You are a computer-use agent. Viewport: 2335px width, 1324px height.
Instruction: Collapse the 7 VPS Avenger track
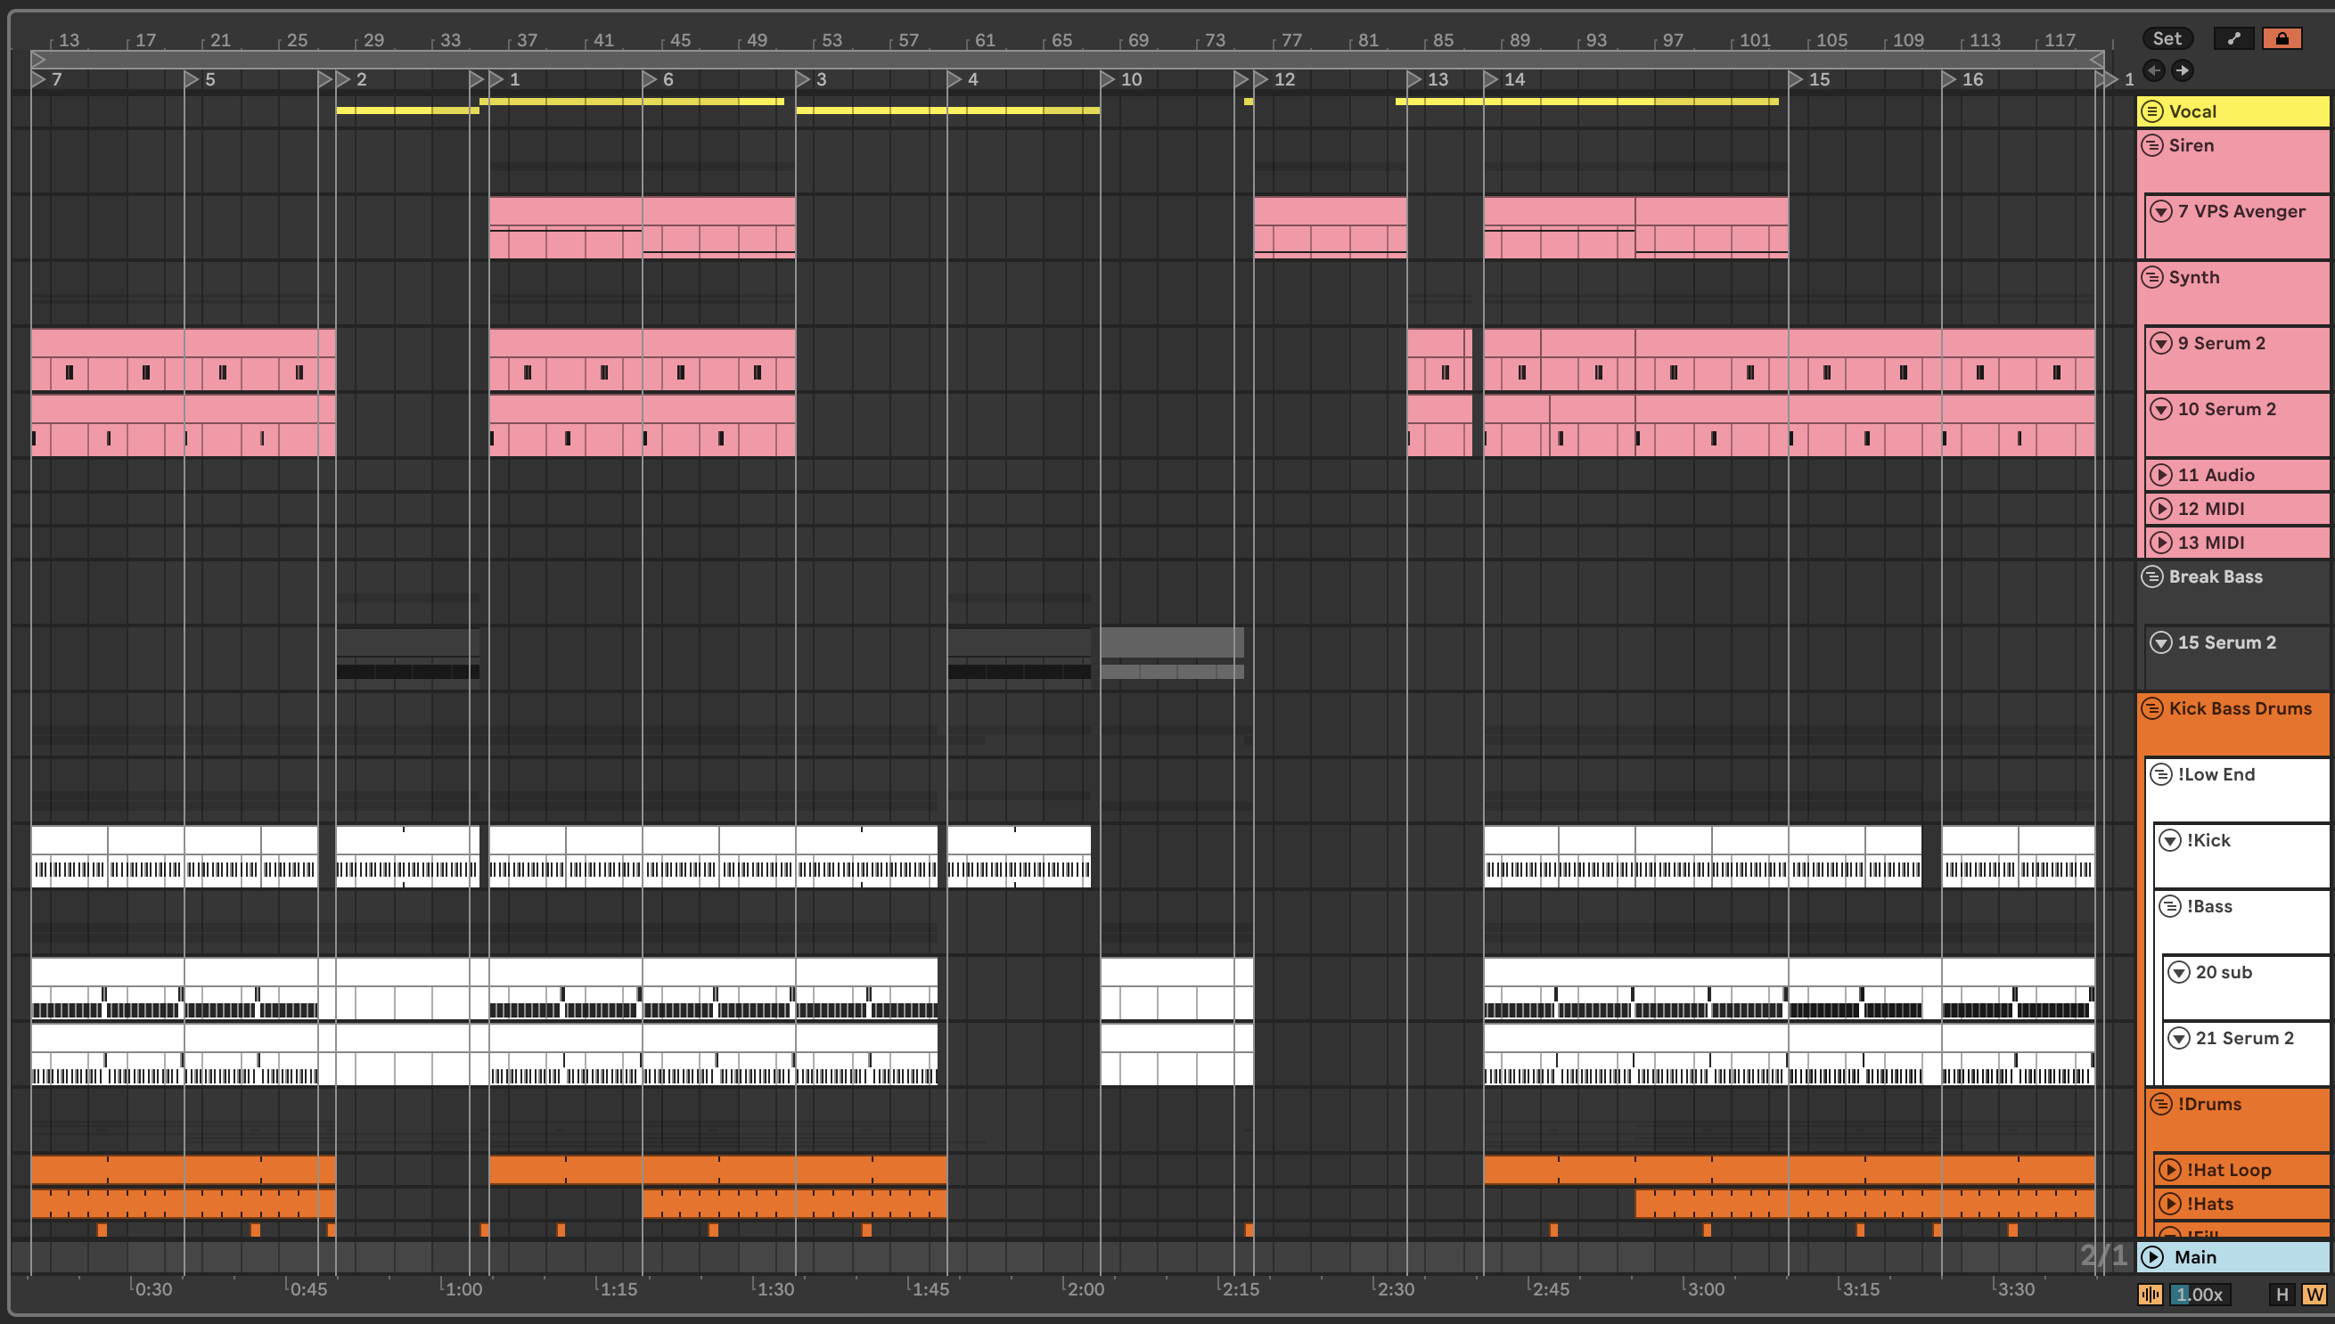[x=2161, y=211]
